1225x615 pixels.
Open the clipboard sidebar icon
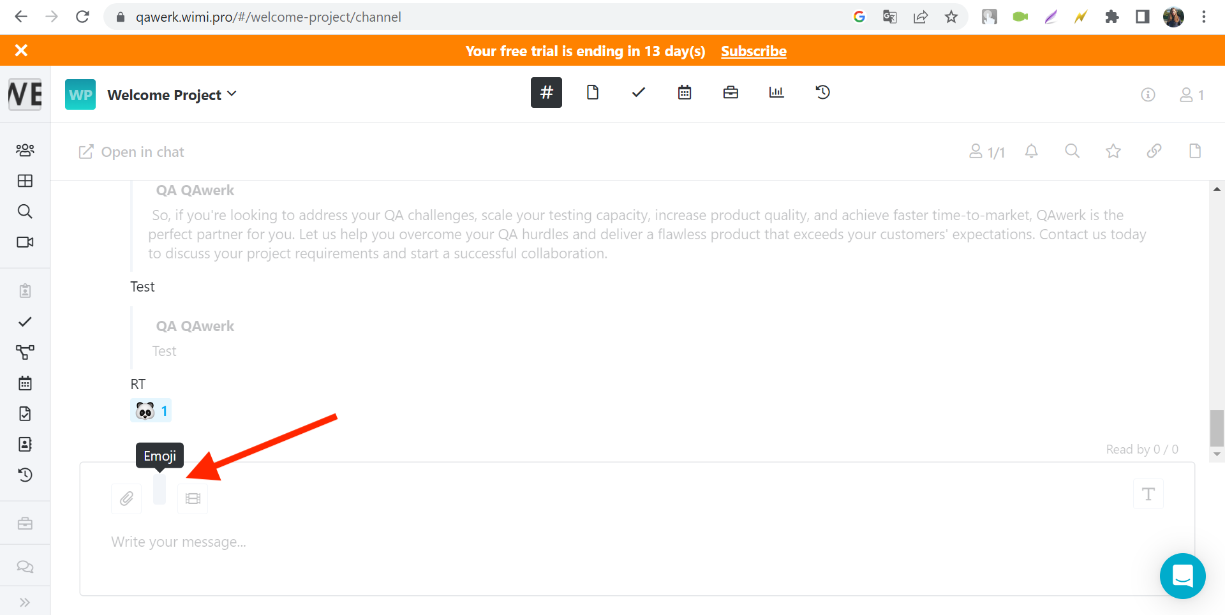coord(25,291)
